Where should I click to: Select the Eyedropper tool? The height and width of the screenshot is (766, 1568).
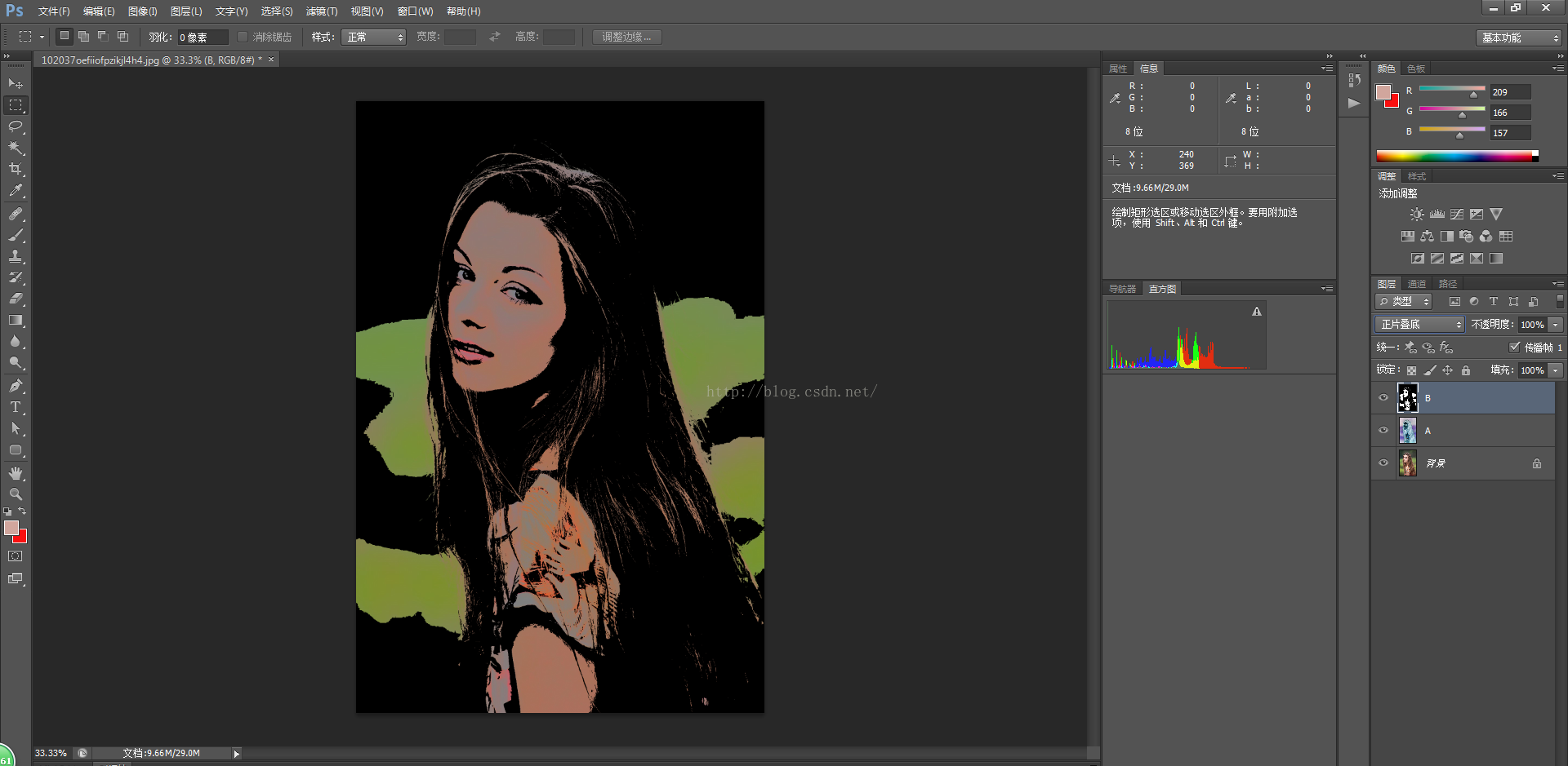[16, 190]
